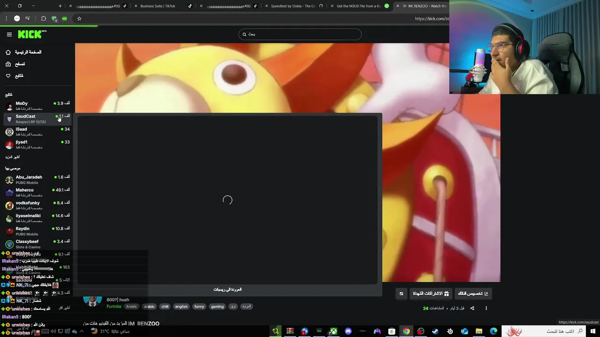Open the customize channel button

(x=473, y=293)
